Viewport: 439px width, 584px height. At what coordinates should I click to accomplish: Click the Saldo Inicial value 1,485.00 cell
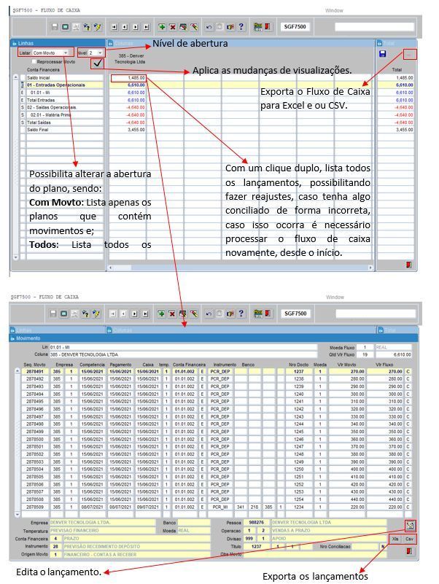(128, 77)
